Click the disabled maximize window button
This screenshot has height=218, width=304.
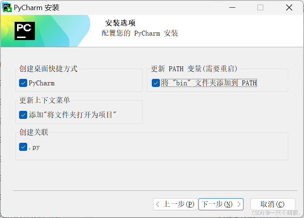coord(260,8)
